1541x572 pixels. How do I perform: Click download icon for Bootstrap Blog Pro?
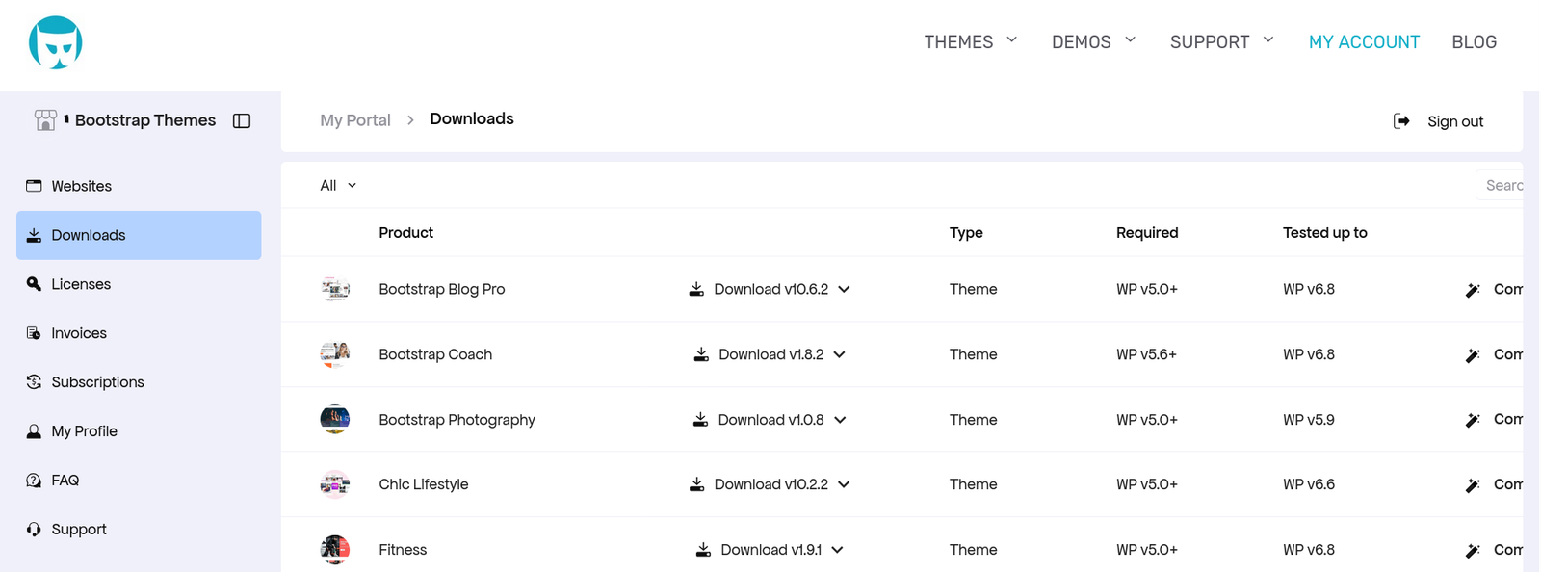click(x=696, y=289)
